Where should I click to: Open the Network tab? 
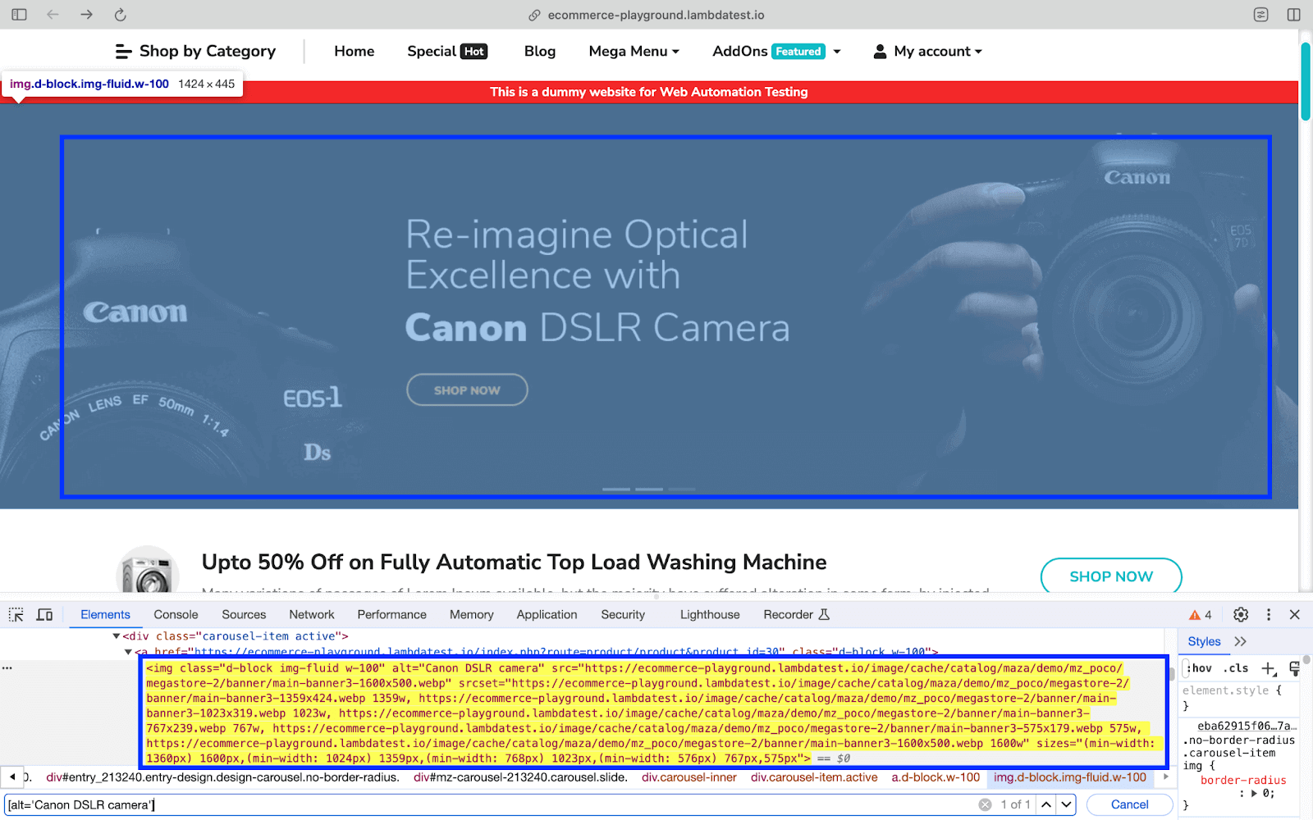click(311, 614)
